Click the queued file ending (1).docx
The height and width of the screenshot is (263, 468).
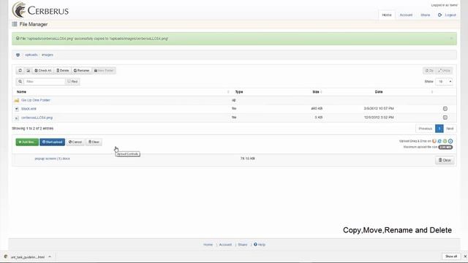(52, 159)
